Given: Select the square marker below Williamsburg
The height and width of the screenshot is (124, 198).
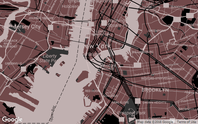Looking at the screenshot, I should tap(137, 65).
